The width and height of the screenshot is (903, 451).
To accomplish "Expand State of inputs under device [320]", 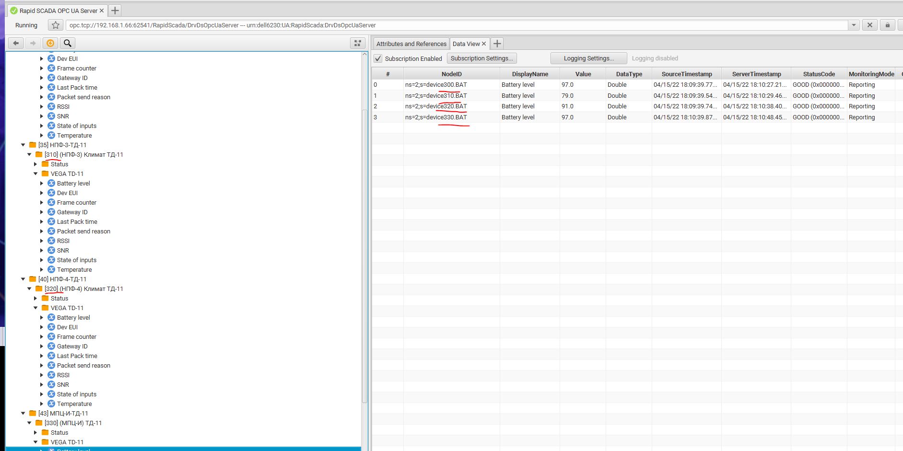I will point(42,394).
